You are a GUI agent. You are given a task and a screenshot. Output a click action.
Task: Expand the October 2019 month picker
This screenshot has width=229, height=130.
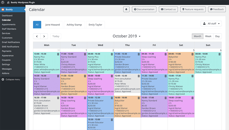coord(127,36)
